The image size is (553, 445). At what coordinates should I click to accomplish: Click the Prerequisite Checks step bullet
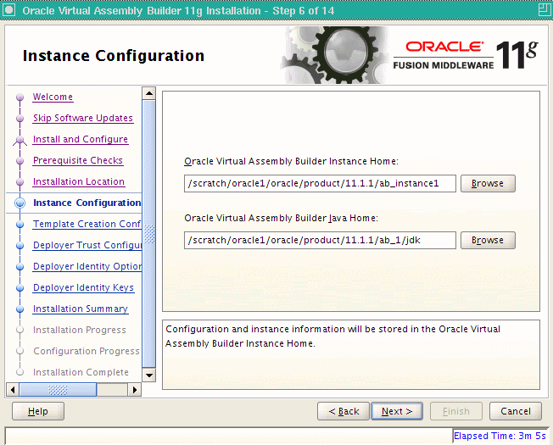20,161
